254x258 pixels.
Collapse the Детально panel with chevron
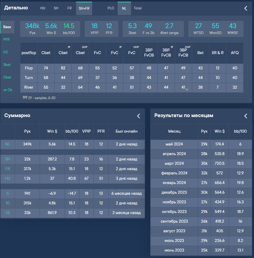click(x=246, y=8)
